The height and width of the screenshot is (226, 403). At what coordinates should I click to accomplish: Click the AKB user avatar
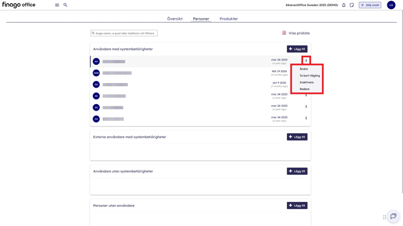(x=96, y=73)
